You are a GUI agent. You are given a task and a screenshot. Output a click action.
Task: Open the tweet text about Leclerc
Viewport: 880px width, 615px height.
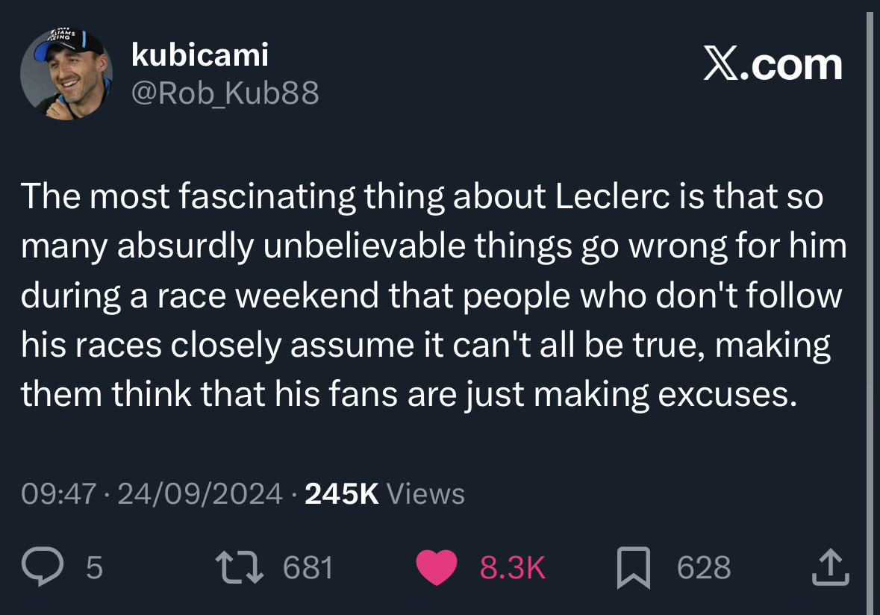(433, 296)
